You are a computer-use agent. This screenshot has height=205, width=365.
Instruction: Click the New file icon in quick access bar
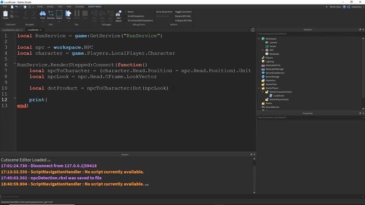coord(12,7)
